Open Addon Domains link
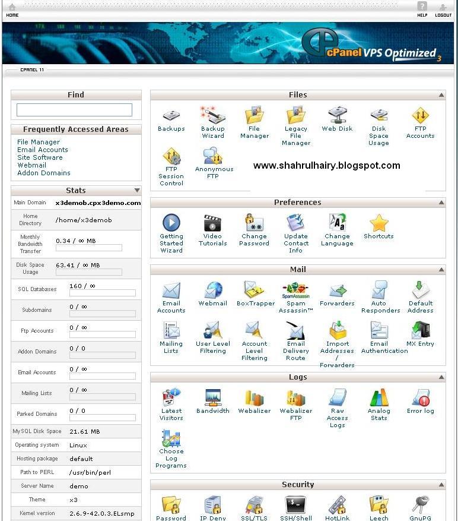This screenshot has width=458, height=521. [44, 173]
